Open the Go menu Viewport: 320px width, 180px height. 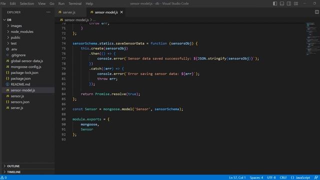tap(52, 3)
